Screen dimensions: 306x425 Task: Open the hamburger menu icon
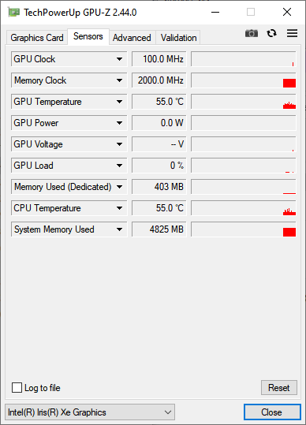click(292, 33)
